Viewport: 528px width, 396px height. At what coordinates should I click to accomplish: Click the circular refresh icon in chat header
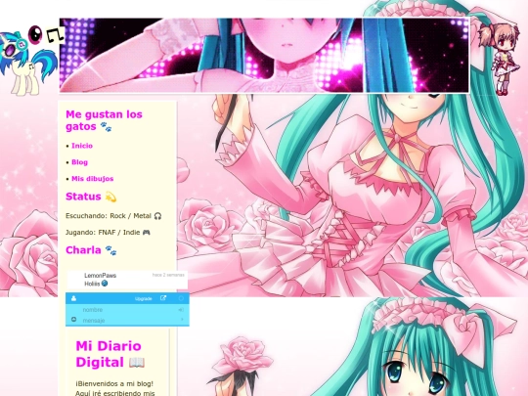click(181, 298)
